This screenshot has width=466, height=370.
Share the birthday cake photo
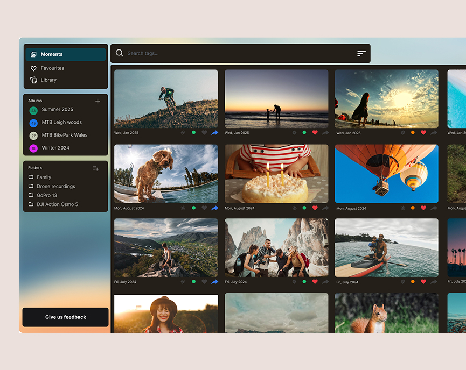coord(325,208)
